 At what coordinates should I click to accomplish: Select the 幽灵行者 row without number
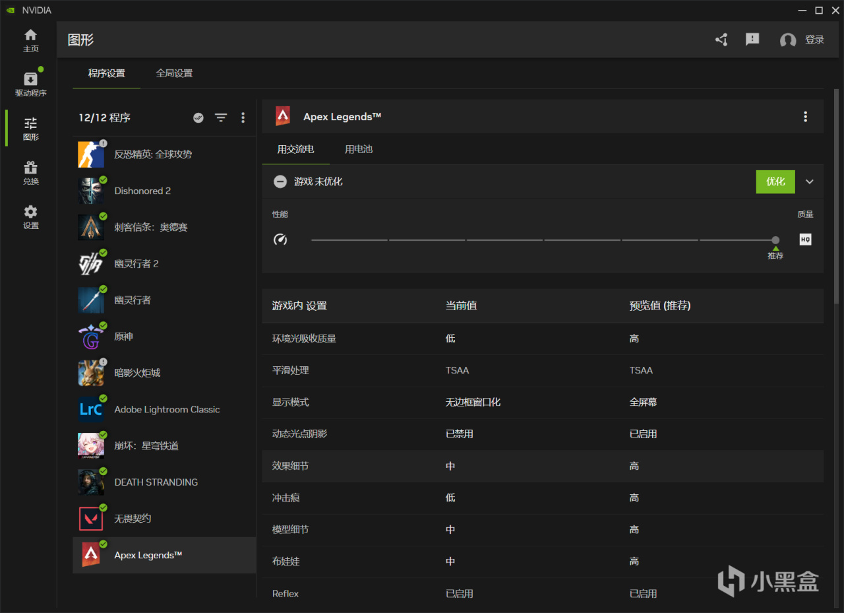pos(164,300)
